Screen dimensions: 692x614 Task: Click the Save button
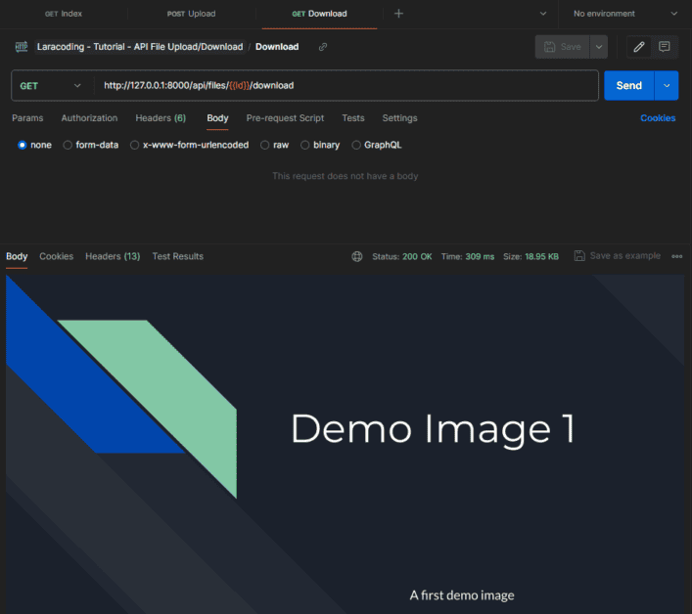tap(562, 47)
